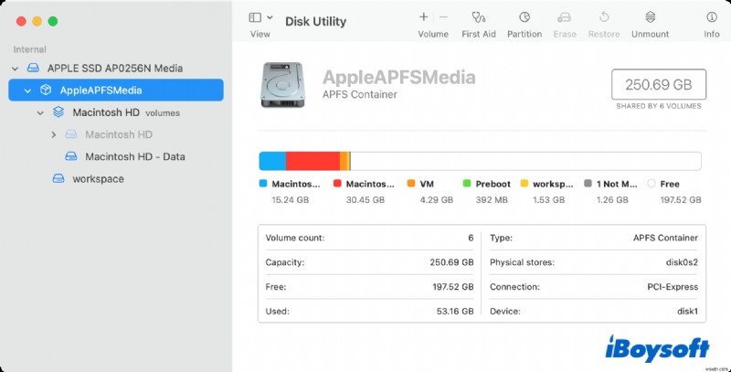Viewport: 731px width, 372px height.
Task: Select AppleAPFSMedia in the sidebar
Action: 116,90
